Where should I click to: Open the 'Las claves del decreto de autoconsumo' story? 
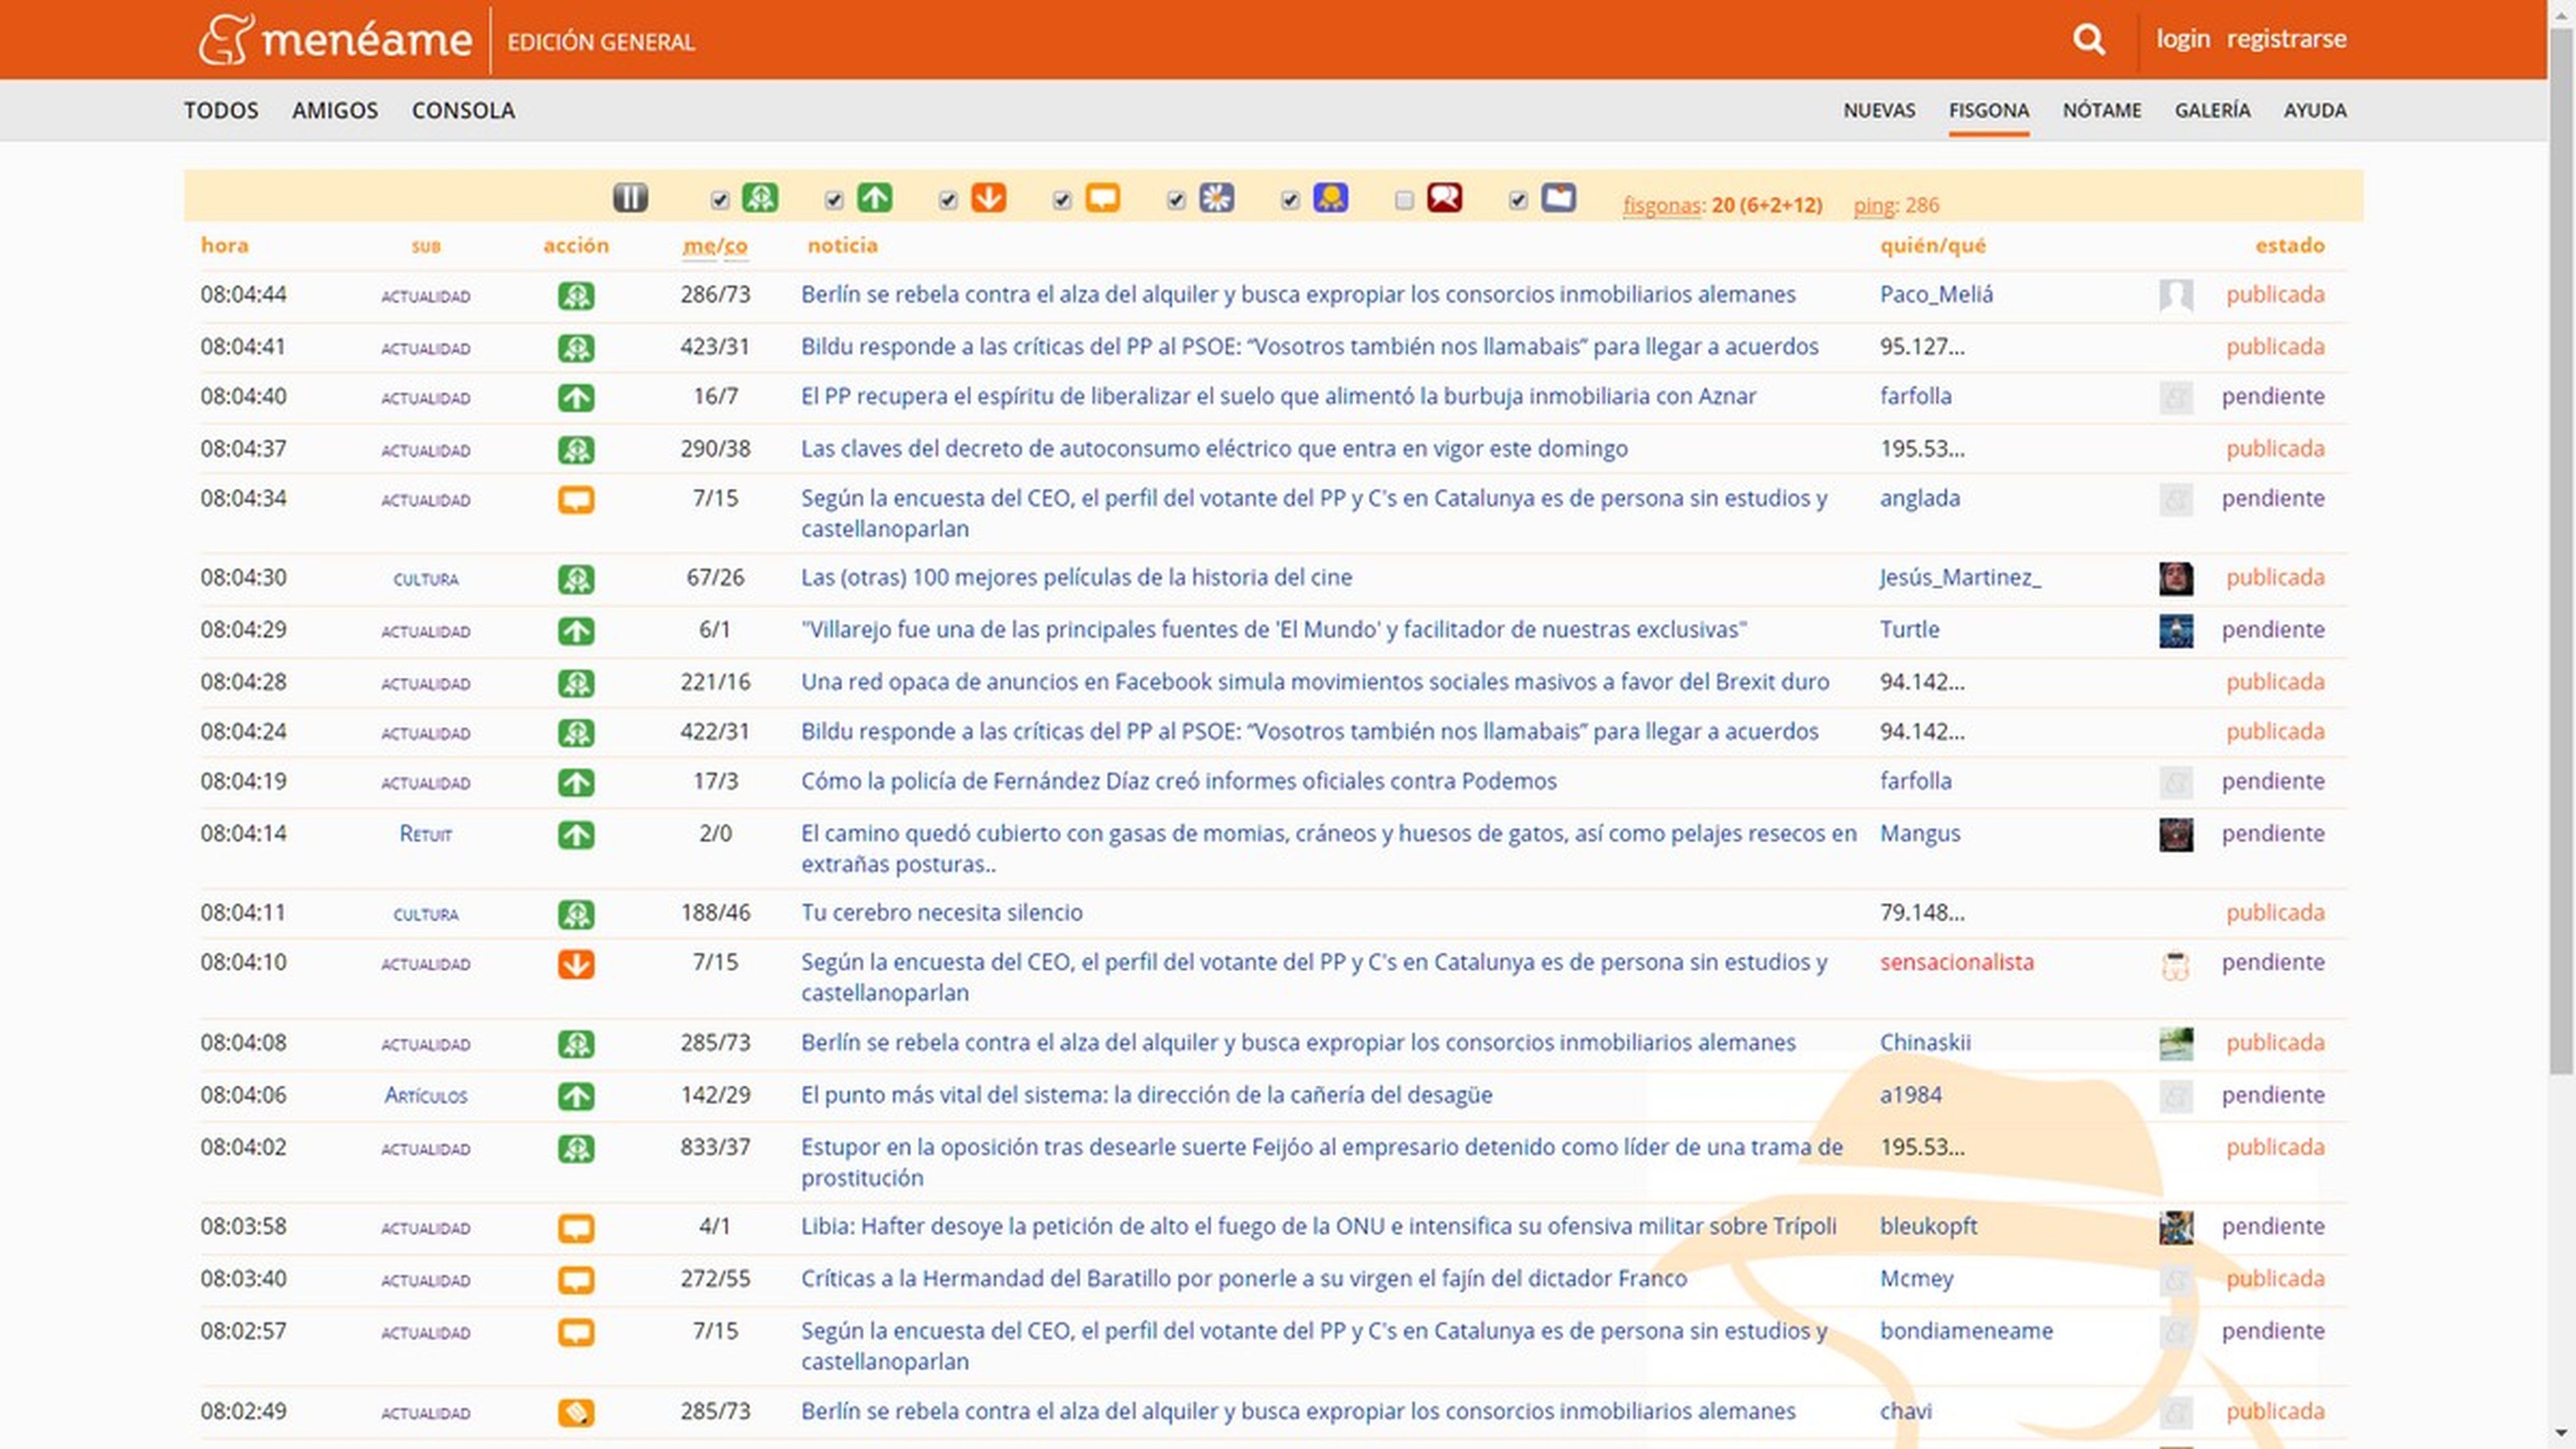[x=1214, y=448]
